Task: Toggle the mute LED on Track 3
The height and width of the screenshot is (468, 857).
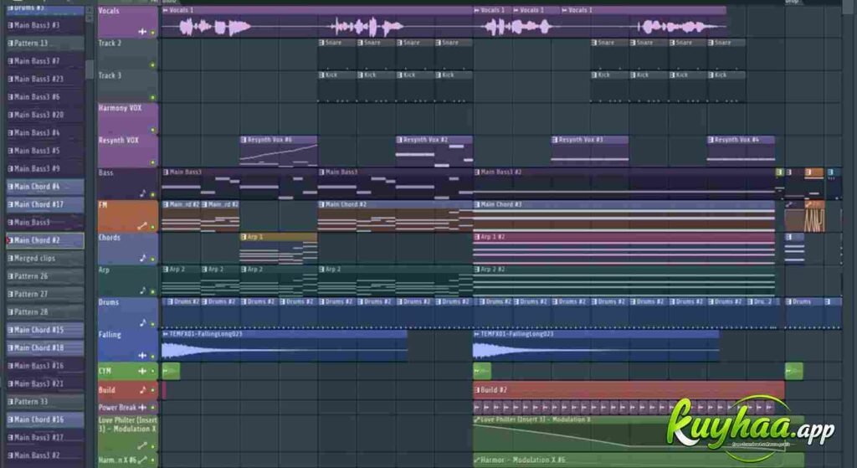Action: point(152,97)
